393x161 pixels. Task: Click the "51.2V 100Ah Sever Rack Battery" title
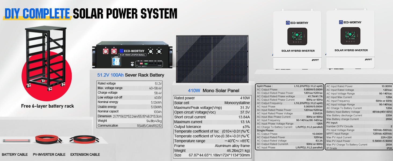(130, 75)
